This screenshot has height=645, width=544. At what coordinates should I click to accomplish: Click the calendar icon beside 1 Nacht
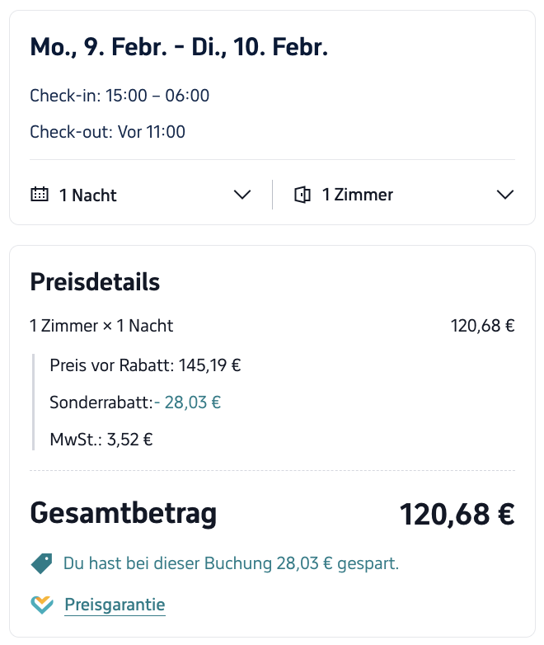pyautogui.click(x=39, y=195)
